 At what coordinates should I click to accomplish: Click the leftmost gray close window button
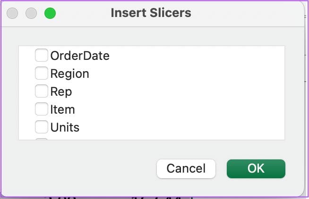point(12,13)
